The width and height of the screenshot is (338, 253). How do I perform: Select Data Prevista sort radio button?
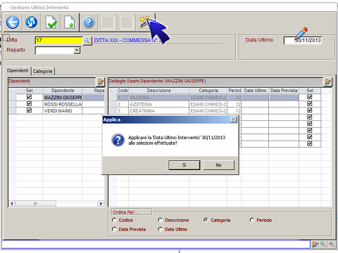click(x=114, y=229)
